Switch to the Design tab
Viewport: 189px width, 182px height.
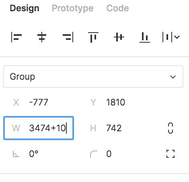25,8
